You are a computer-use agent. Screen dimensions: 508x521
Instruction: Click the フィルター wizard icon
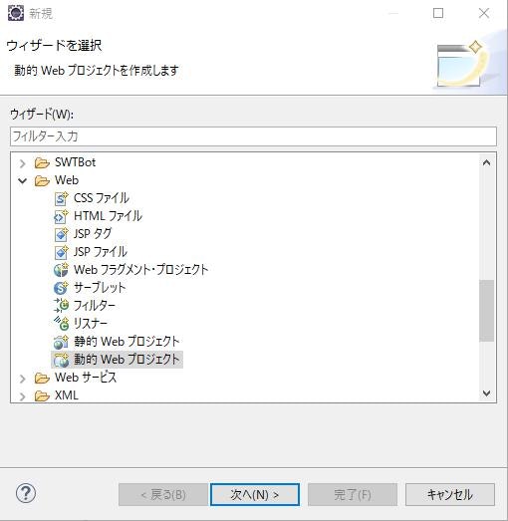click(61, 306)
